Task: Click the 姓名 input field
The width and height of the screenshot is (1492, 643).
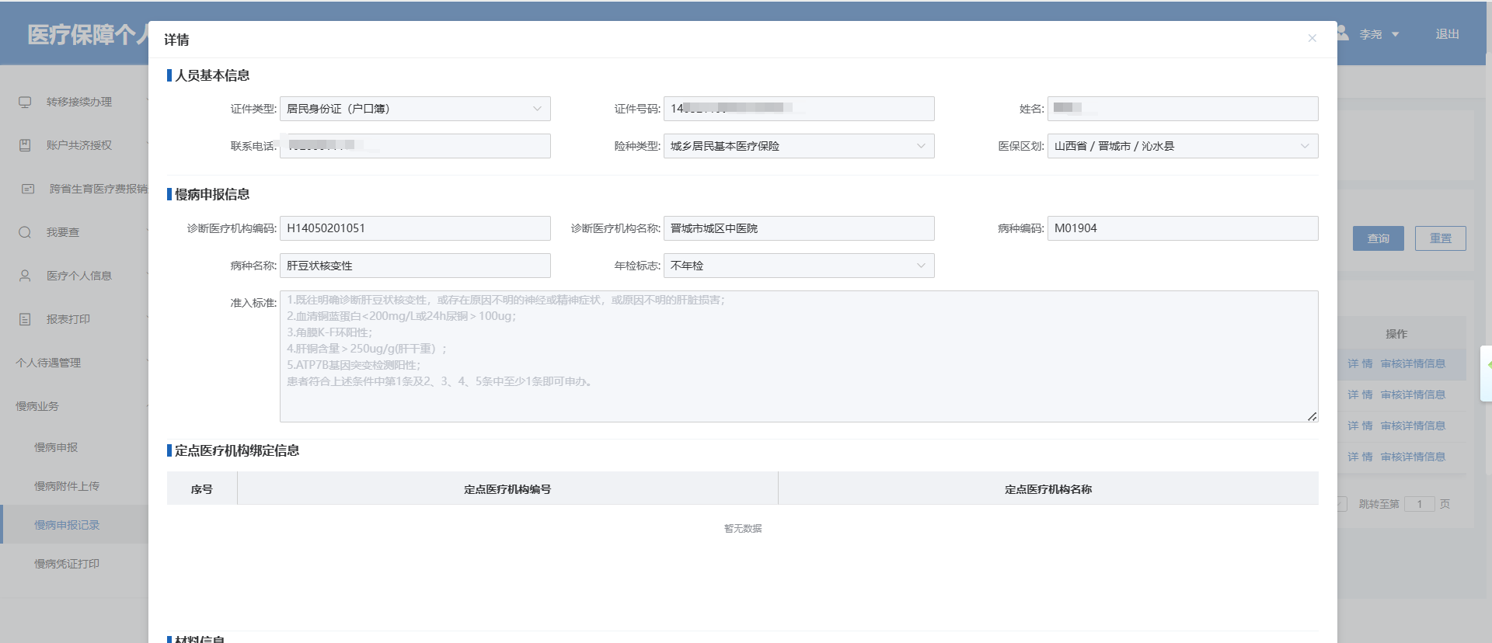Action: [x=1183, y=109]
